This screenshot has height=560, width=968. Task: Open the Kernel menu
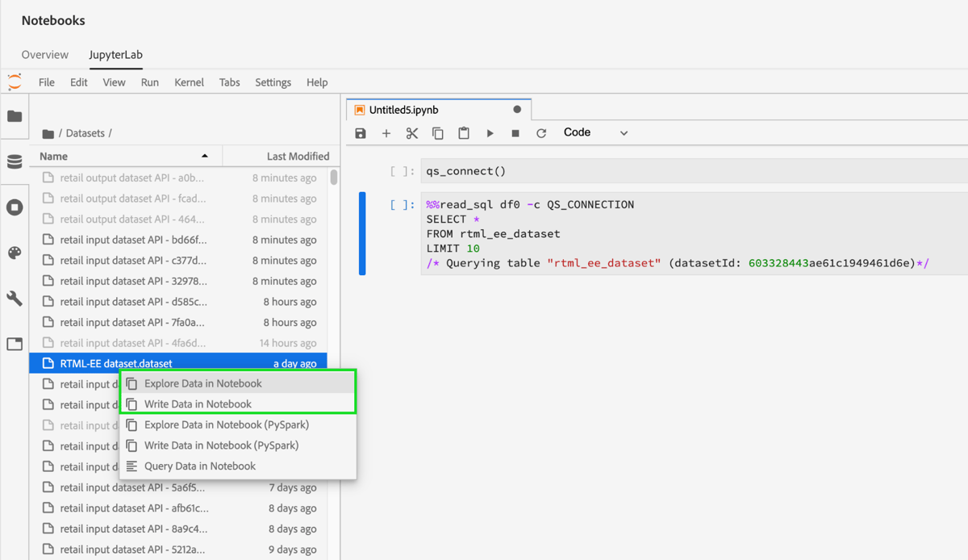pos(189,81)
